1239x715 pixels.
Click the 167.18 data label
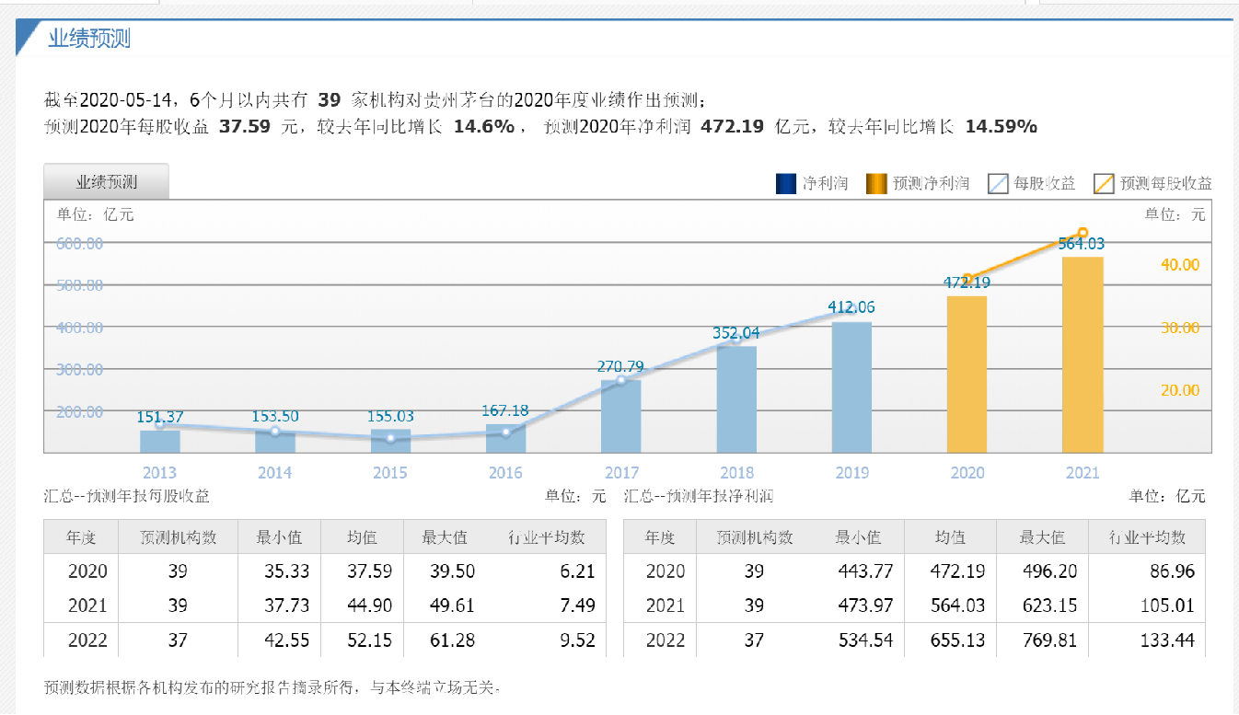(x=505, y=410)
